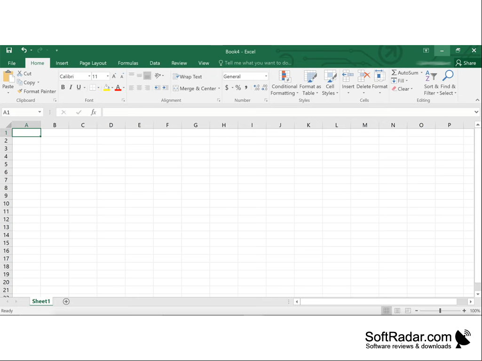Open Sort & Filter options
The height and width of the screenshot is (361, 482).
(x=431, y=83)
